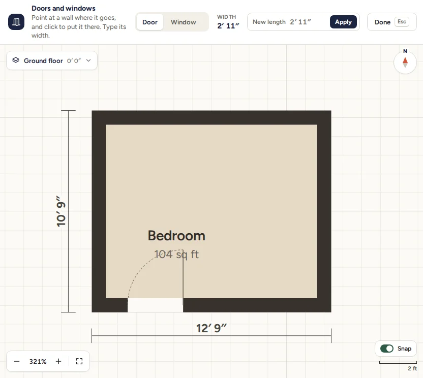Click the 321% zoom level readout
Image resolution: width=423 pixels, height=378 pixels.
pos(38,361)
